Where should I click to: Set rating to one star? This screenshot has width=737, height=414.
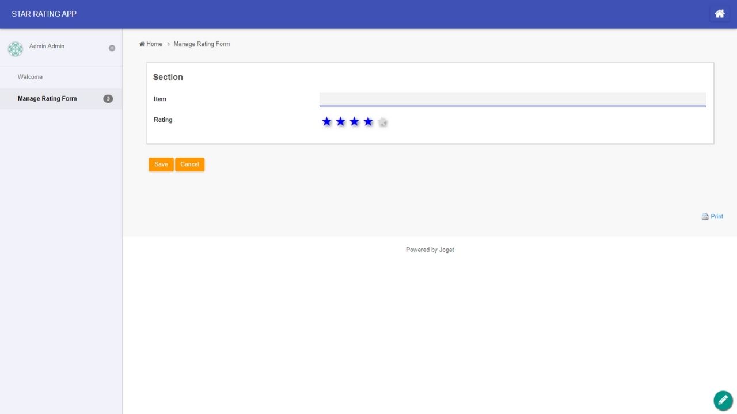point(326,121)
